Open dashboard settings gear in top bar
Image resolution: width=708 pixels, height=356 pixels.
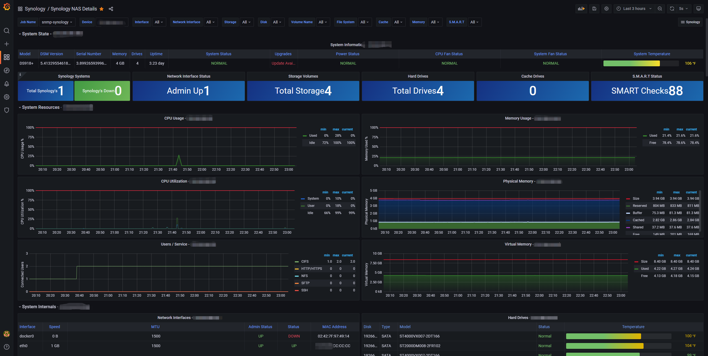click(x=607, y=9)
